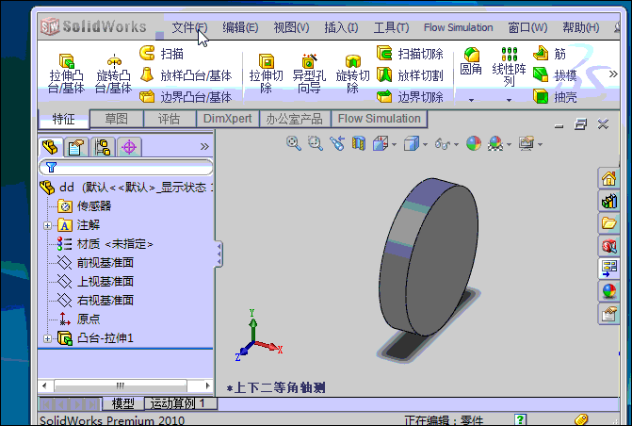Select the Rib (筋) tool
The image size is (632, 426).
[549, 53]
